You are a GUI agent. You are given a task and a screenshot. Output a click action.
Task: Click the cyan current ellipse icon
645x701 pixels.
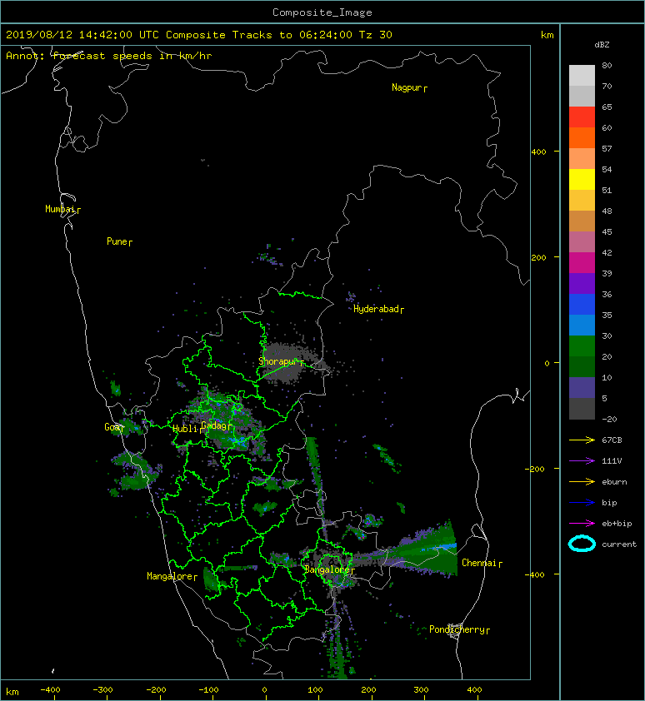[582, 544]
